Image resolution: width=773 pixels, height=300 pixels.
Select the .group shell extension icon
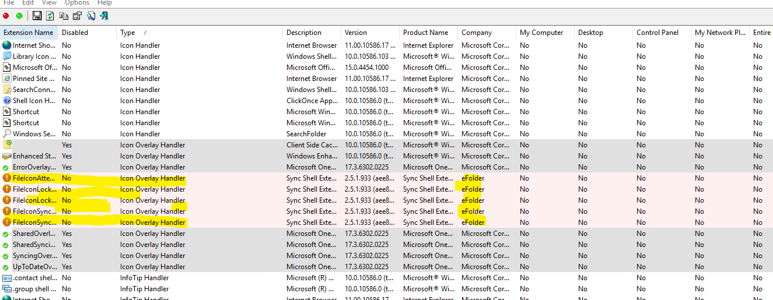(7, 289)
